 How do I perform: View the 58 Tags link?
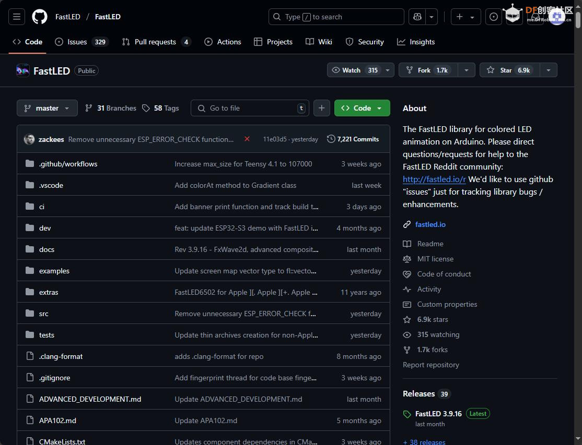[160, 108]
